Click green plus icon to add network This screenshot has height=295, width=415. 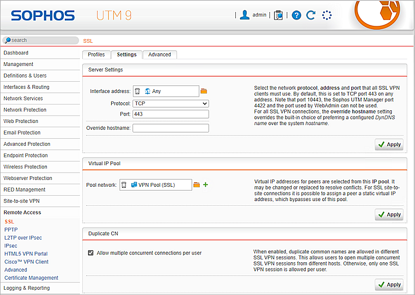[205, 185]
